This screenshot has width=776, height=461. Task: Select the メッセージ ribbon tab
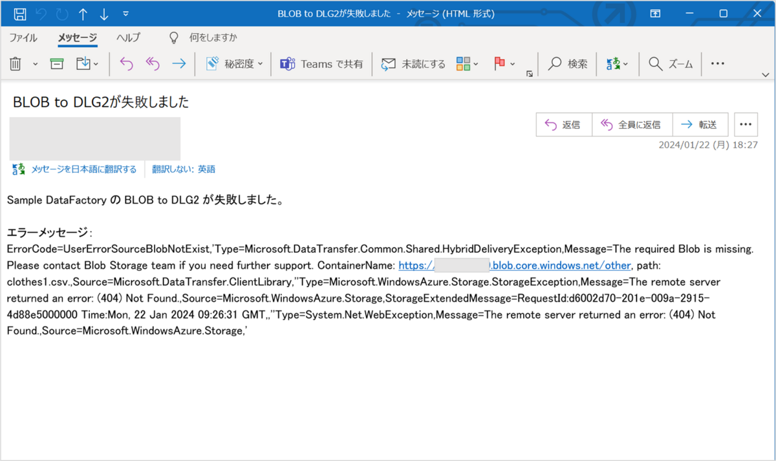pos(78,38)
